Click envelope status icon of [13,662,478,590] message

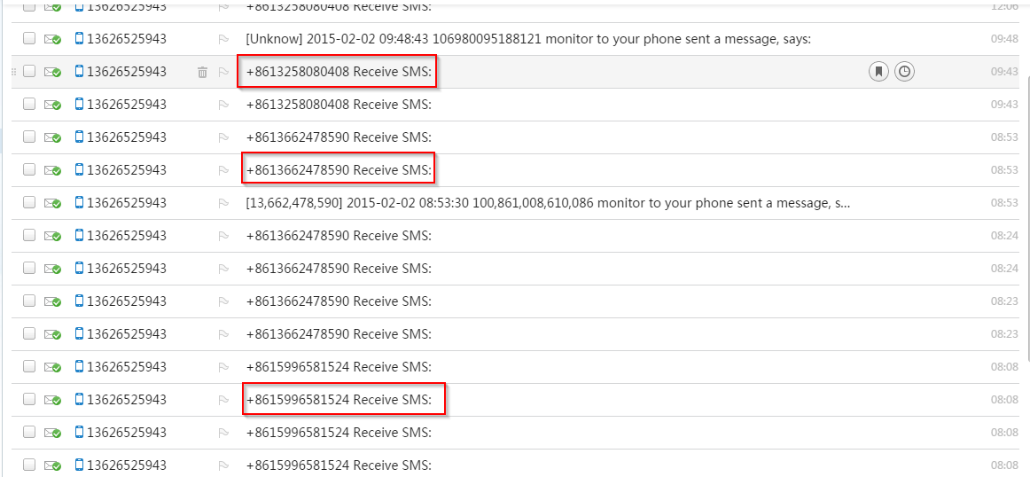tap(52, 203)
